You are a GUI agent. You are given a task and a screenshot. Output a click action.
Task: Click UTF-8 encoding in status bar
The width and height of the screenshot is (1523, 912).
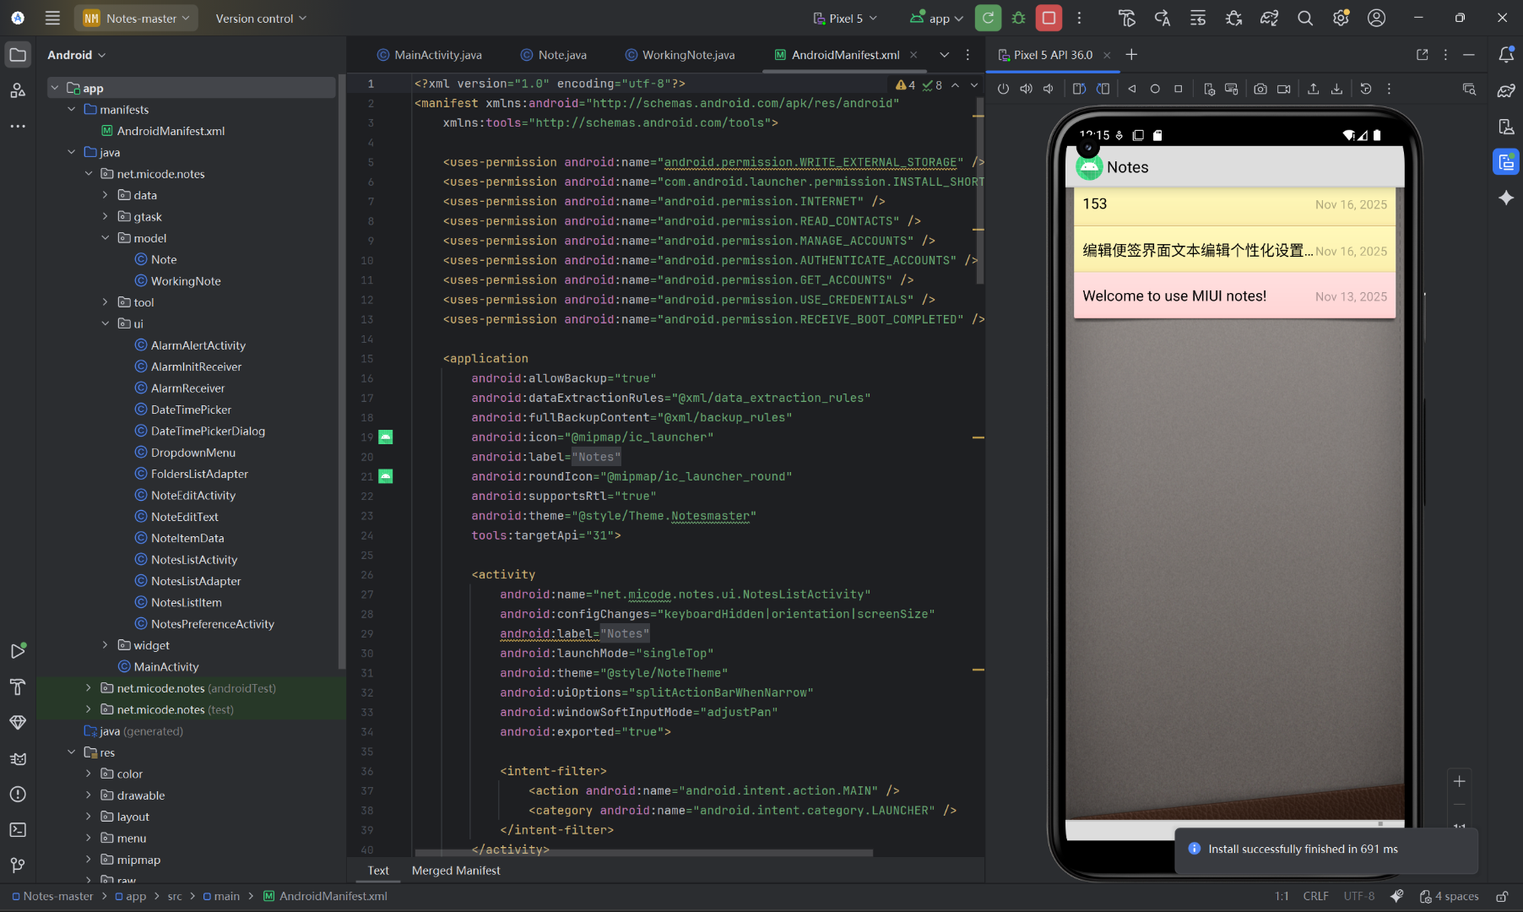[1358, 897]
